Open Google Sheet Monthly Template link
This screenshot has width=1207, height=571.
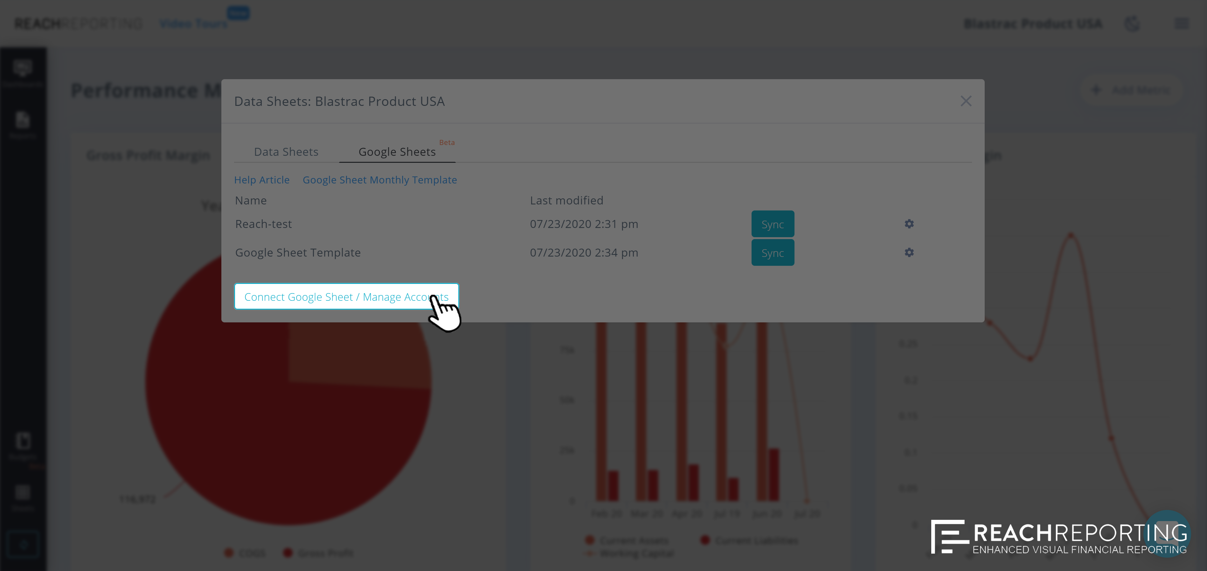point(379,180)
